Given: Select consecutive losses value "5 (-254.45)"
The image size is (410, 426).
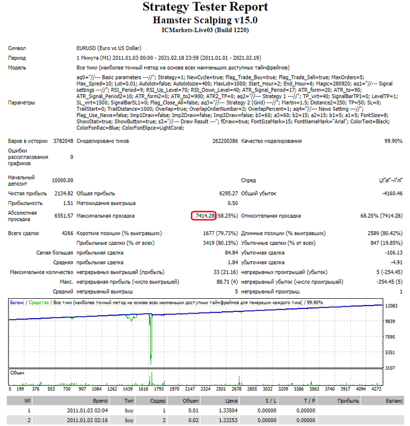Looking at the screenshot, I should (390, 272).
